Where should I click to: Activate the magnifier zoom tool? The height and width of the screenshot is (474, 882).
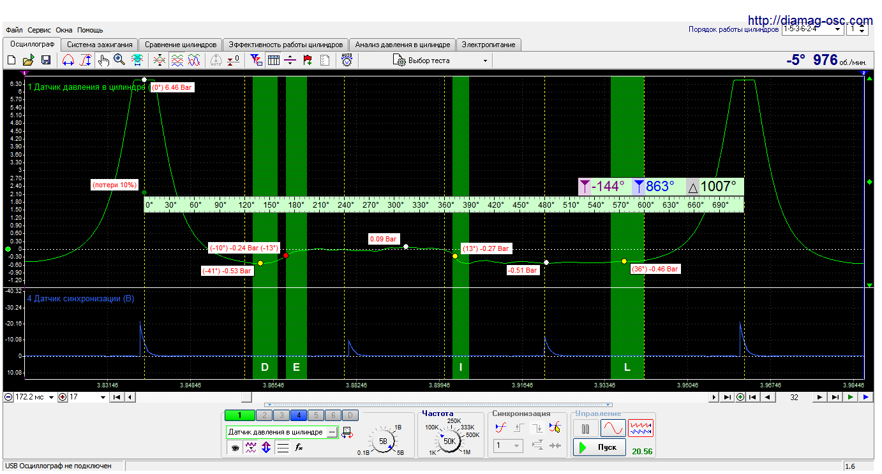[x=119, y=61]
